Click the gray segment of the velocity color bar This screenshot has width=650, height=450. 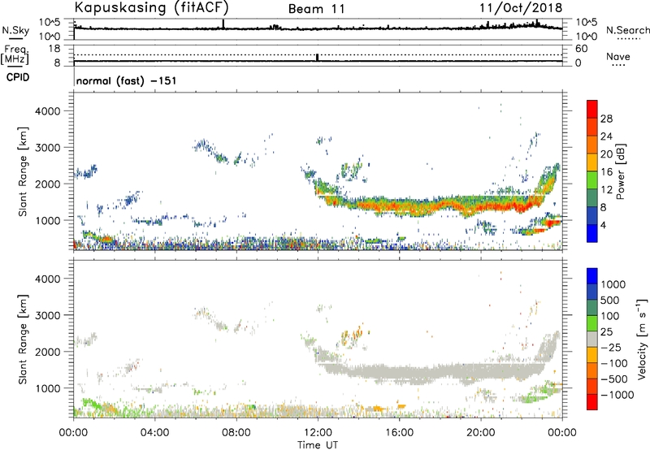(x=592, y=340)
